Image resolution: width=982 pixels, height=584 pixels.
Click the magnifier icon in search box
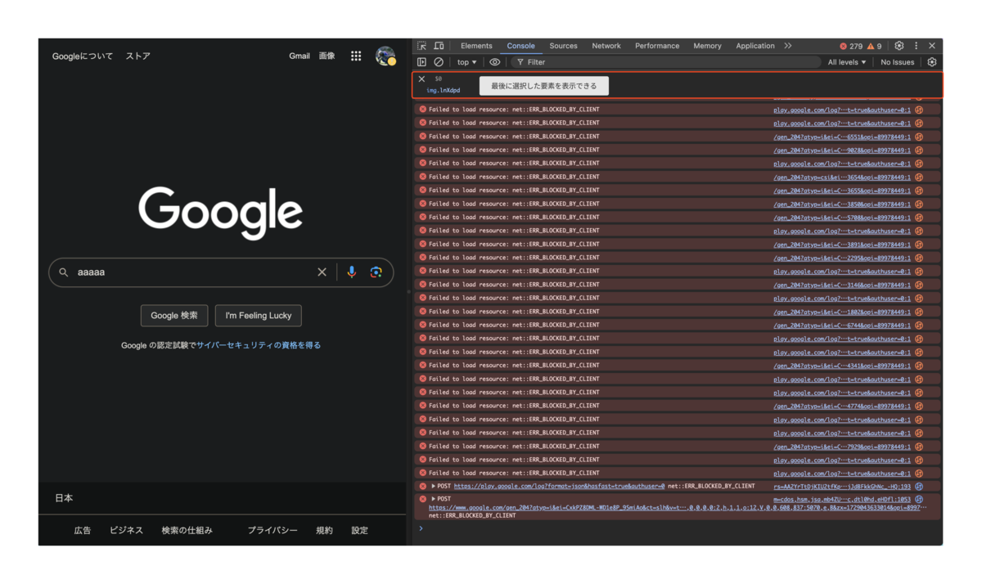[x=64, y=272]
